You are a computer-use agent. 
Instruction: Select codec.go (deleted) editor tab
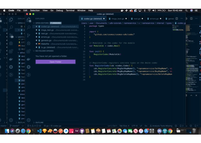93,19
